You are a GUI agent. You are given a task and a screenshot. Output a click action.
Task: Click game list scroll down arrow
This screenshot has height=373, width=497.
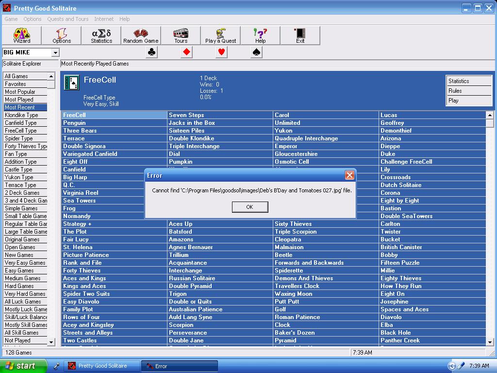pyautogui.click(x=490, y=342)
